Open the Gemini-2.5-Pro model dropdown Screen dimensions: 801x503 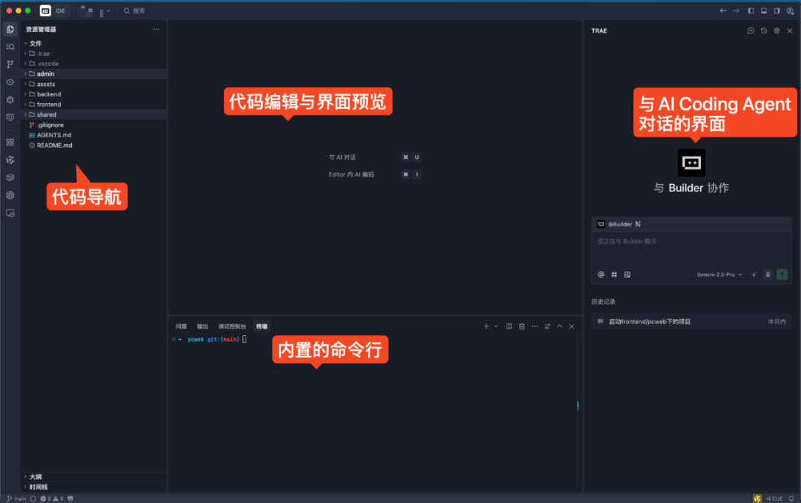click(717, 274)
